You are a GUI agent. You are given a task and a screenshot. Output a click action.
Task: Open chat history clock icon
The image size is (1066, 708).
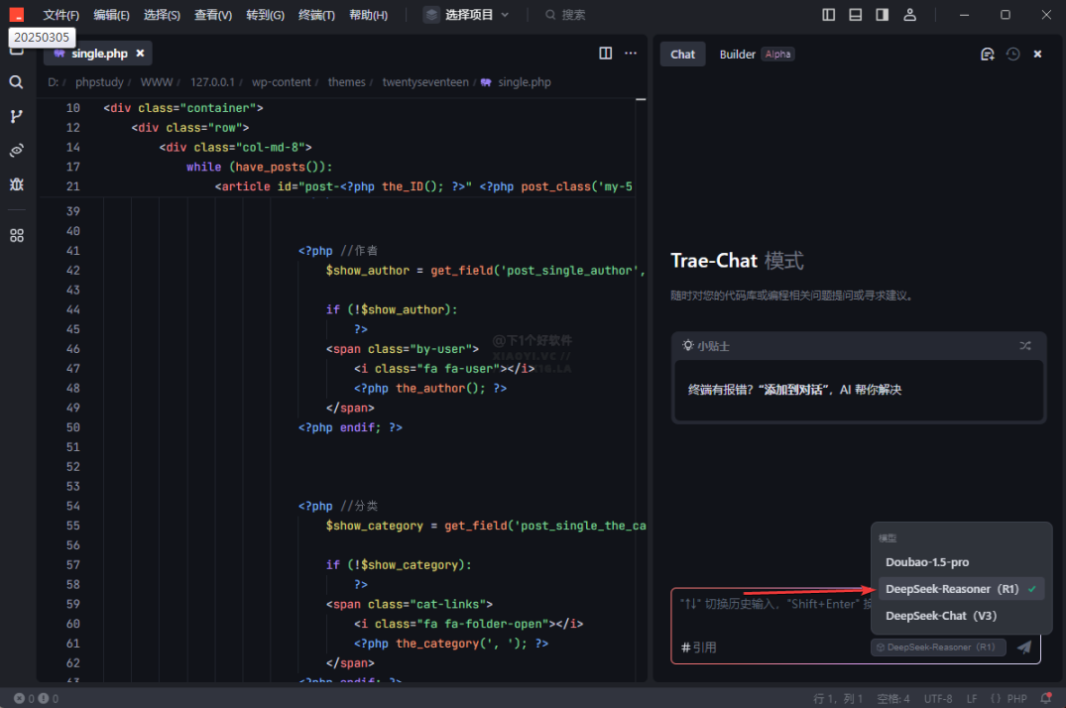pyautogui.click(x=1012, y=55)
